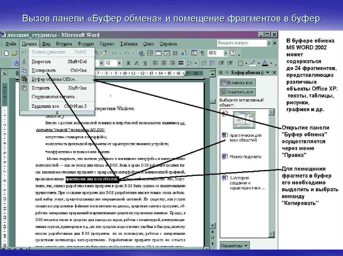Image resolution: width=343 pixels, height=256 pixels.
Task: Click the Open file folder icon
Action: pyautogui.click(x=15, y=53)
